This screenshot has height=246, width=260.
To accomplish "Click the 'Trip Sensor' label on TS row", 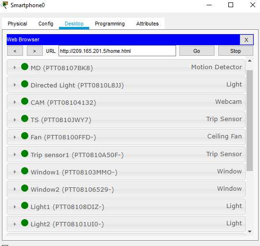I will [224, 119].
